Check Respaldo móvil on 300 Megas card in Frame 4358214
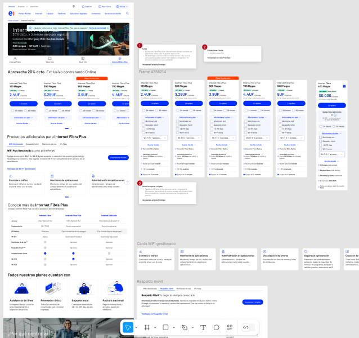Image resolution: width=359 pixels, height=338 pixels. pyautogui.click(x=177, y=125)
